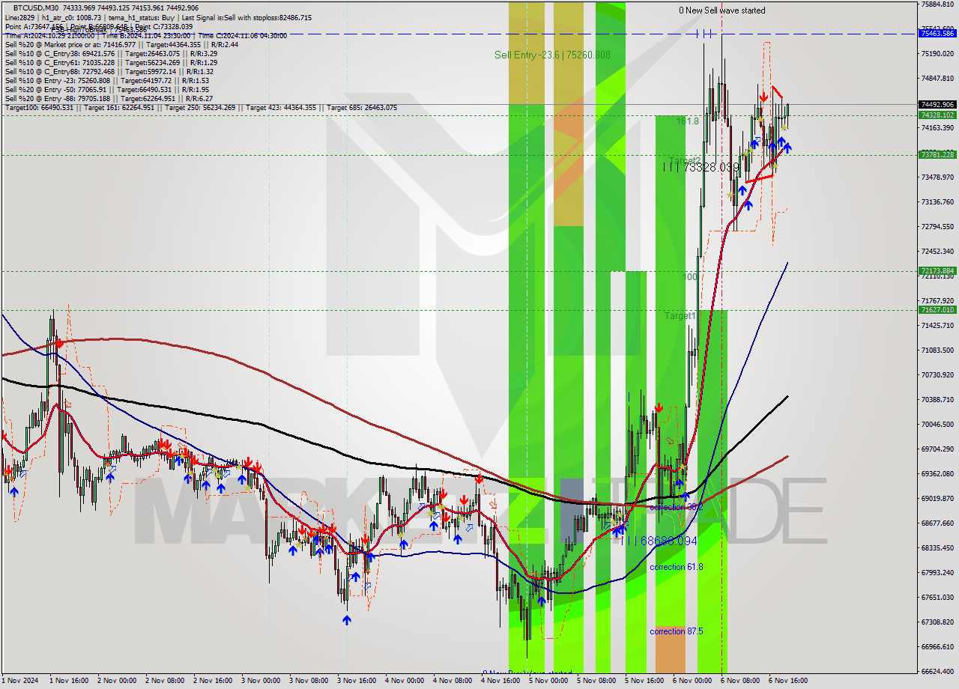This screenshot has width=959, height=689.
Task: Click the '2 Nov 08:00' time axis label
Action: point(165,681)
